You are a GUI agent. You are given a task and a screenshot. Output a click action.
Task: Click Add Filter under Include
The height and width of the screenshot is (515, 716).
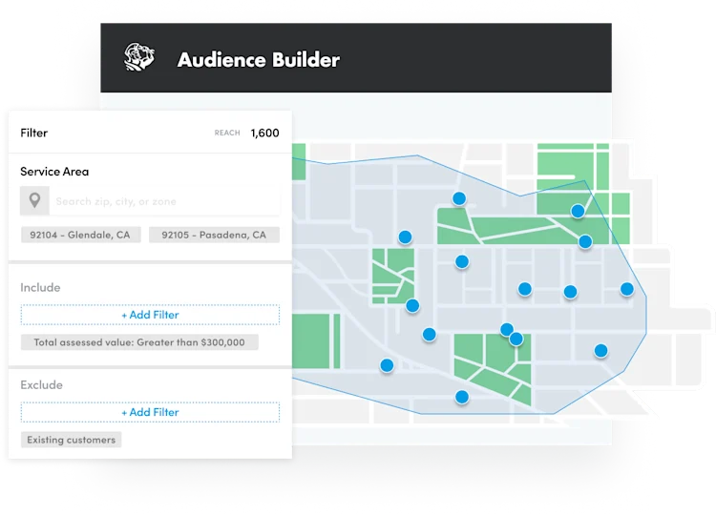pos(150,315)
